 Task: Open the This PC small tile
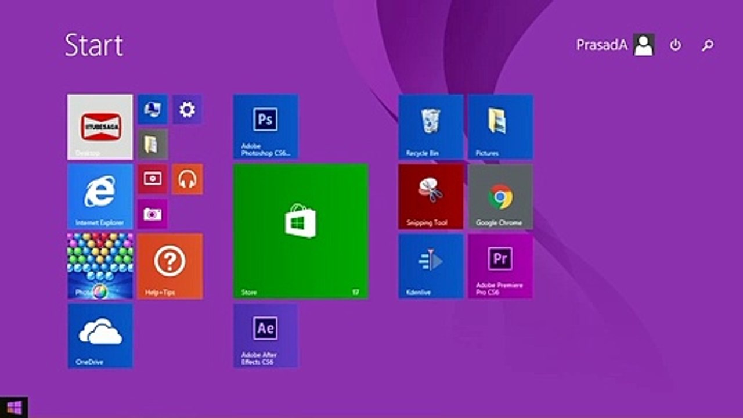152,109
